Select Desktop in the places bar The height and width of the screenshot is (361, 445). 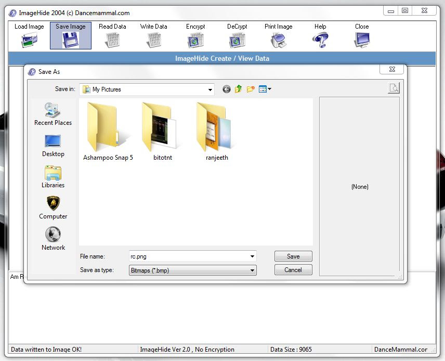(x=53, y=146)
